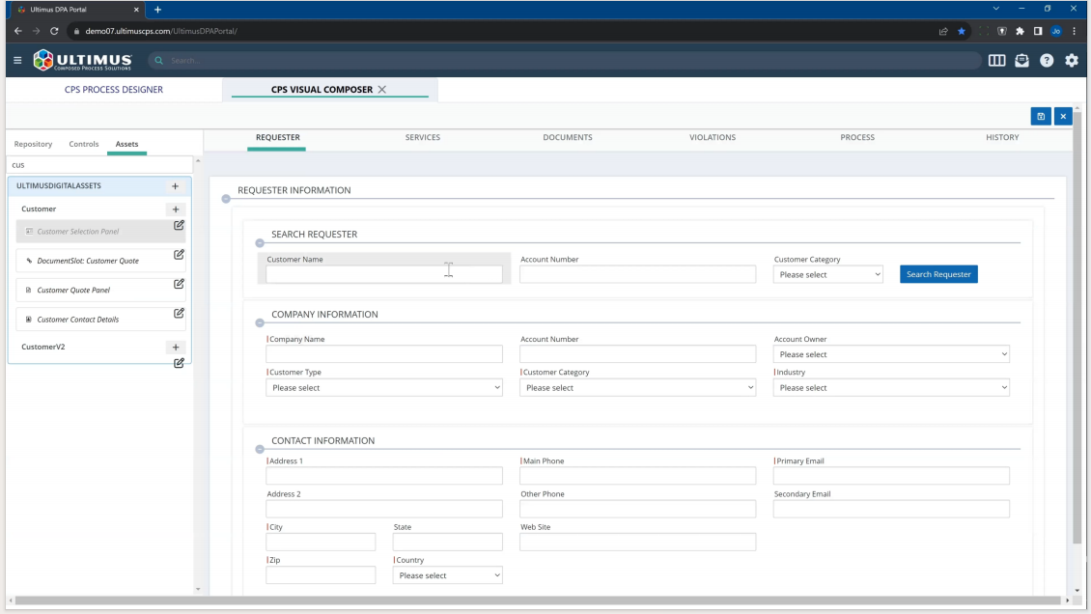Close the CPS Visual Composer tab

[x=382, y=90]
